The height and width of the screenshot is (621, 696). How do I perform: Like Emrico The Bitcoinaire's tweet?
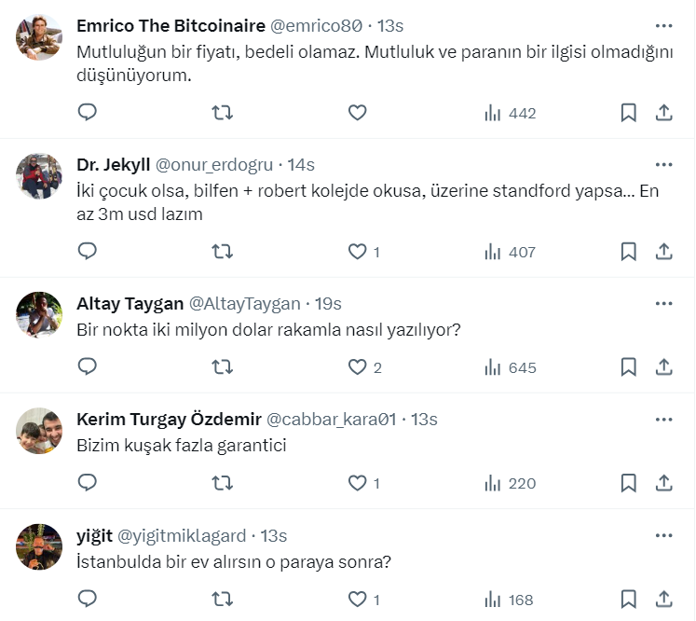(x=357, y=113)
